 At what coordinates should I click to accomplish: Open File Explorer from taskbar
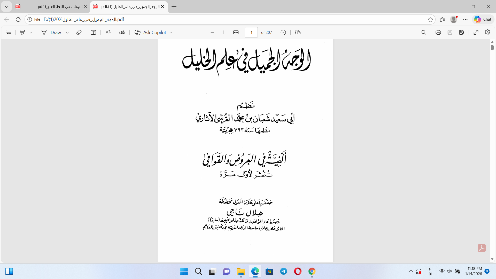(241, 271)
